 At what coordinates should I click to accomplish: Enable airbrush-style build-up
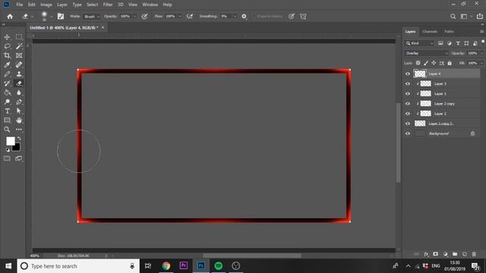(x=190, y=17)
